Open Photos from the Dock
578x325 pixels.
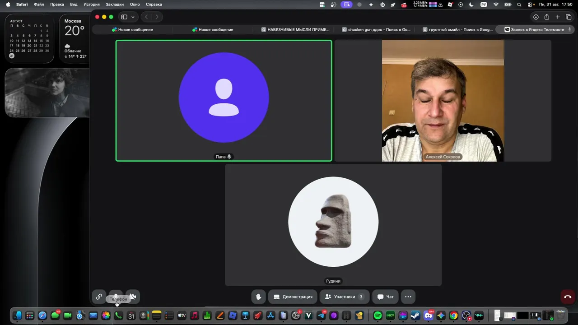(x=106, y=316)
